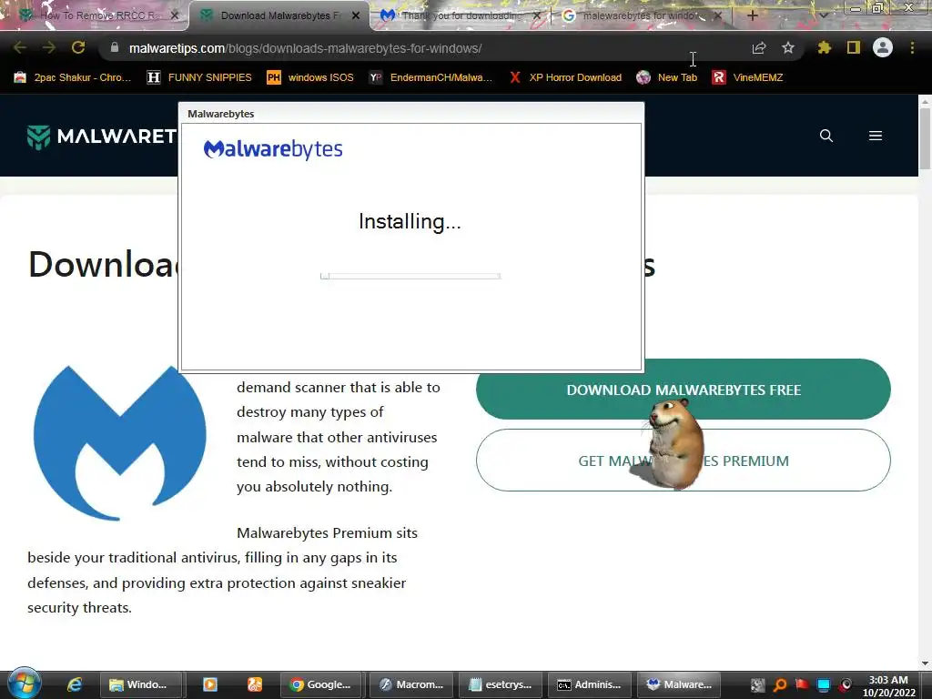Close the 'Thank you for downloading' tab

(537, 16)
